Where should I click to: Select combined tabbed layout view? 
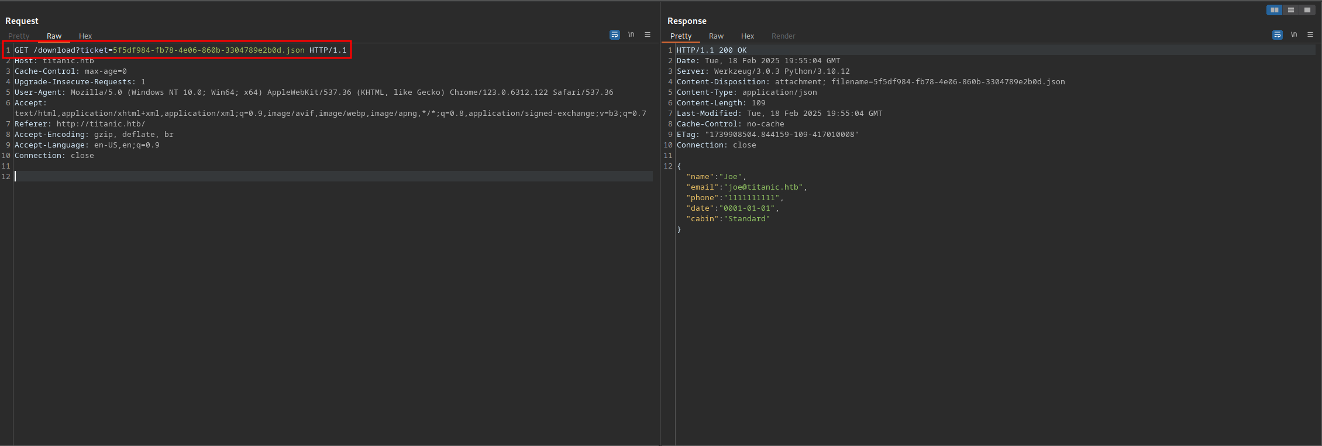(1307, 10)
